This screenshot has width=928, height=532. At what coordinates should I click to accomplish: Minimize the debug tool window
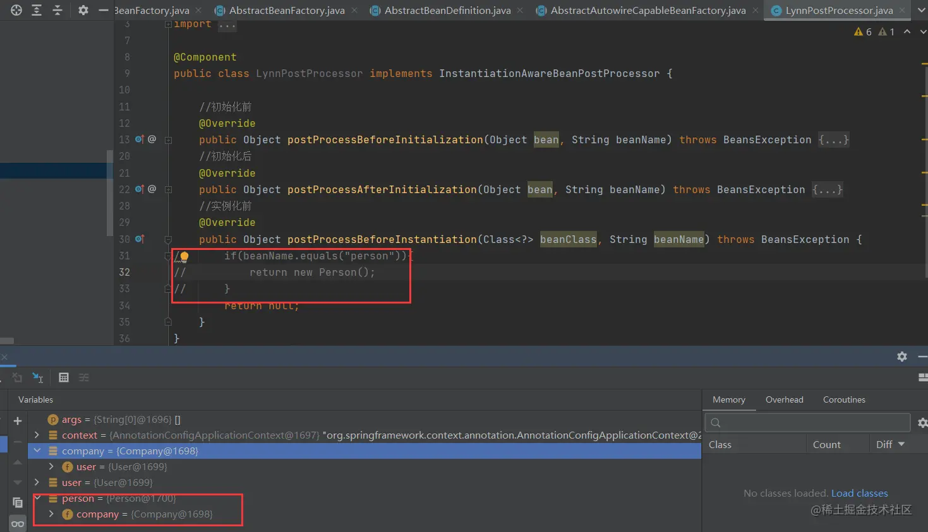tap(923, 357)
